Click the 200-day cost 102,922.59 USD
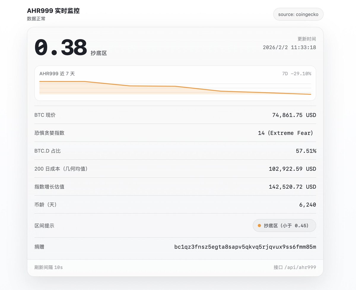This screenshot has height=290, width=356. click(x=292, y=169)
